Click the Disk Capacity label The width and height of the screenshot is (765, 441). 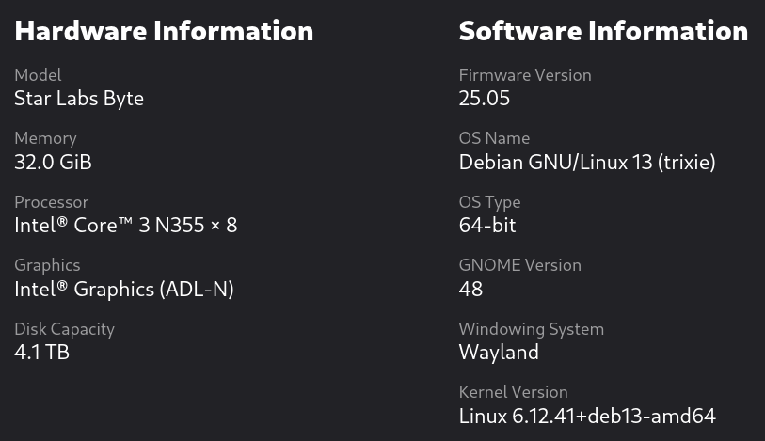tap(64, 329)
